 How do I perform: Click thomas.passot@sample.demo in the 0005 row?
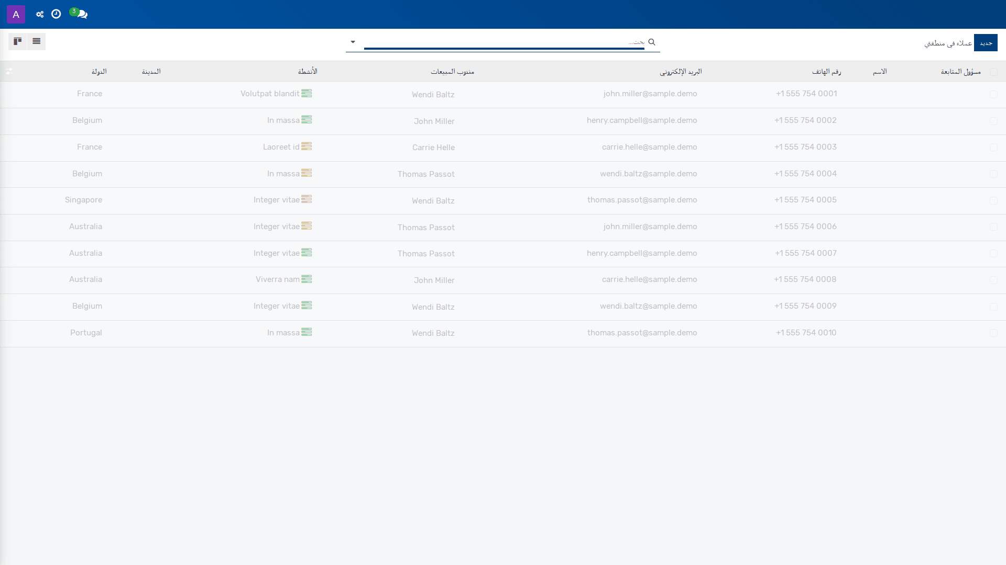coord(642,200)
